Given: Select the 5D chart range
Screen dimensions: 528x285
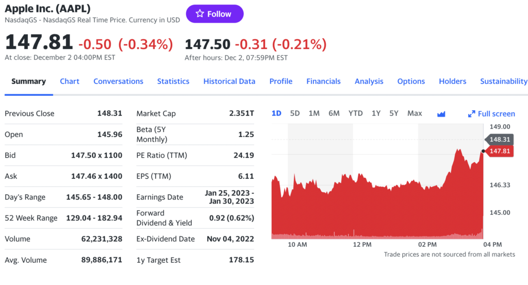Looking at the screenshot, I should click(295, 113).
